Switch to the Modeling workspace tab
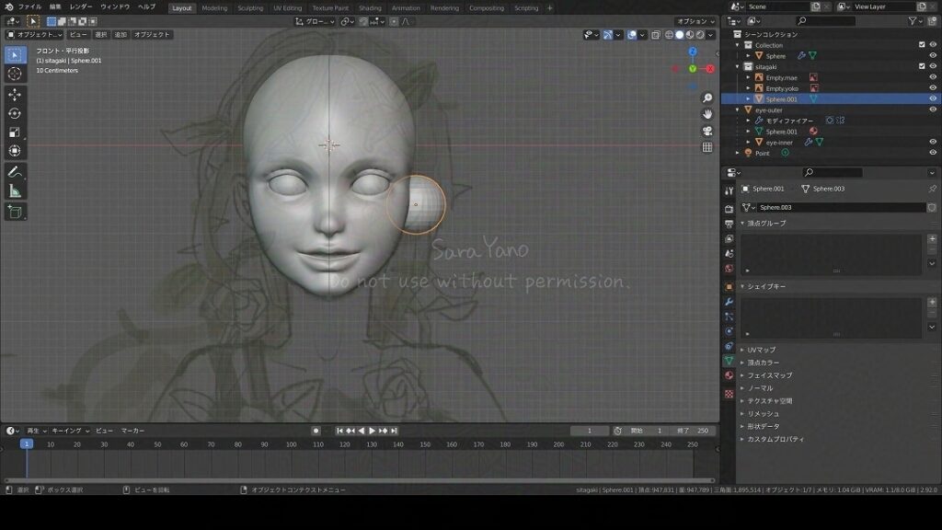The width and height of the screenshot is (942, 530). [x=214, y=8]
